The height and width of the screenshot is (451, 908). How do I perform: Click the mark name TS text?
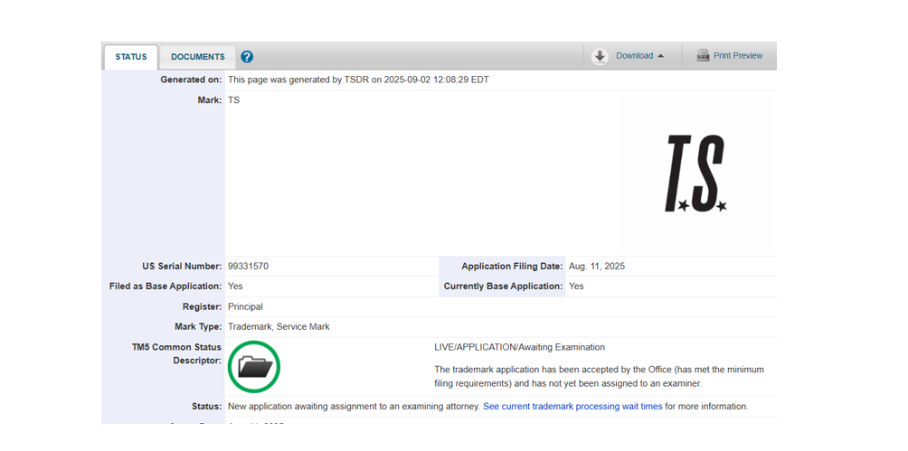233,100
